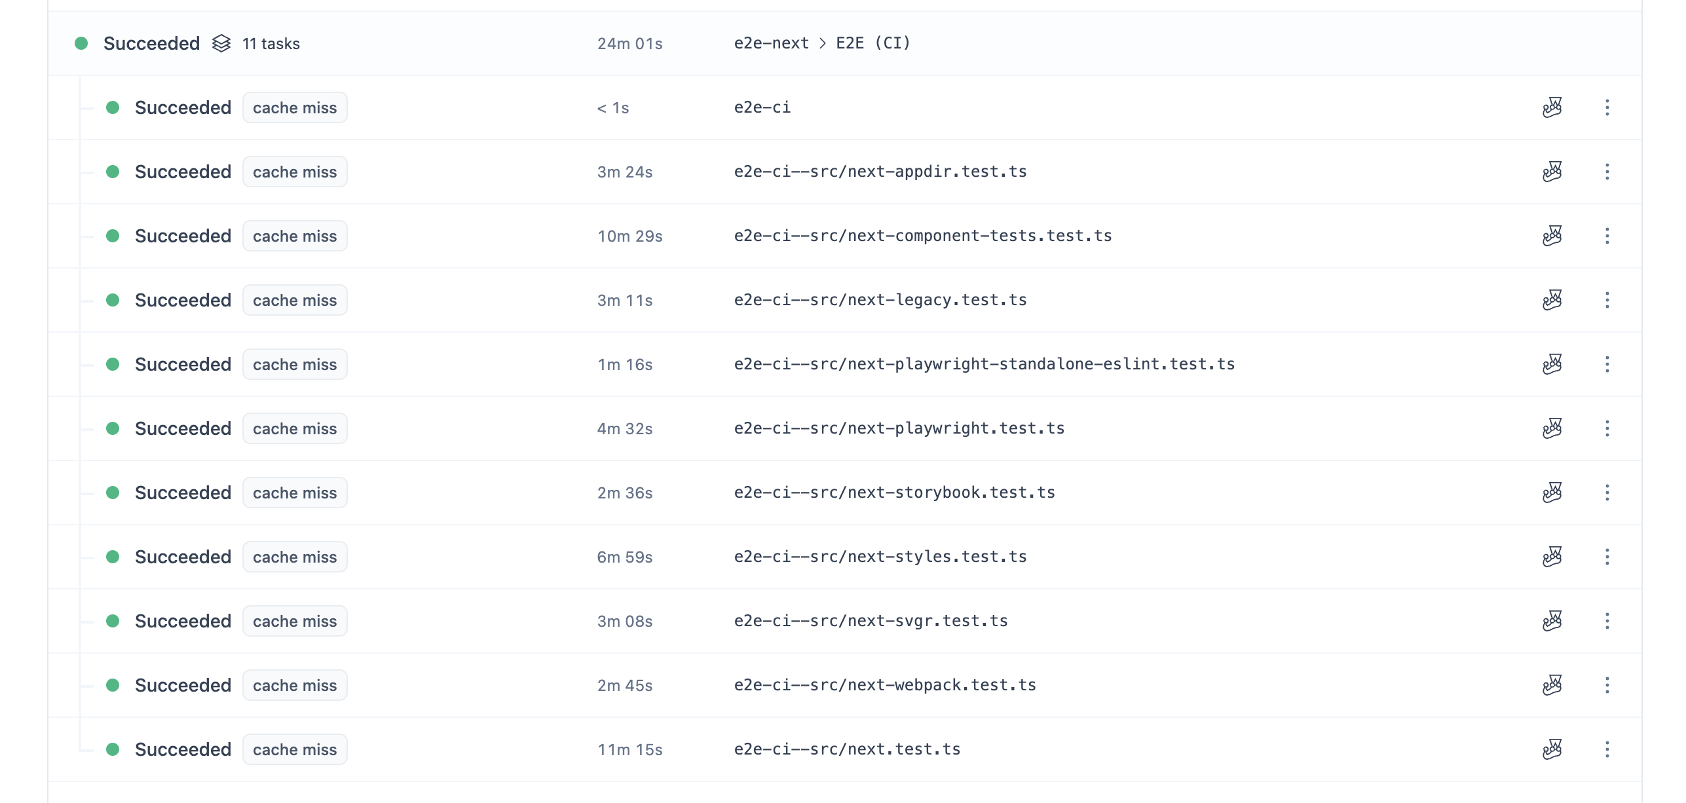This screenshot has width=1686, height=803.
Task: Open the E2E (CI) breadcrumb target
Action: pyautogui.click(x=873, y=43)
